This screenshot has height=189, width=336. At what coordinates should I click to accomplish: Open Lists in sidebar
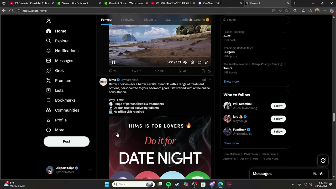pos(55,90)
